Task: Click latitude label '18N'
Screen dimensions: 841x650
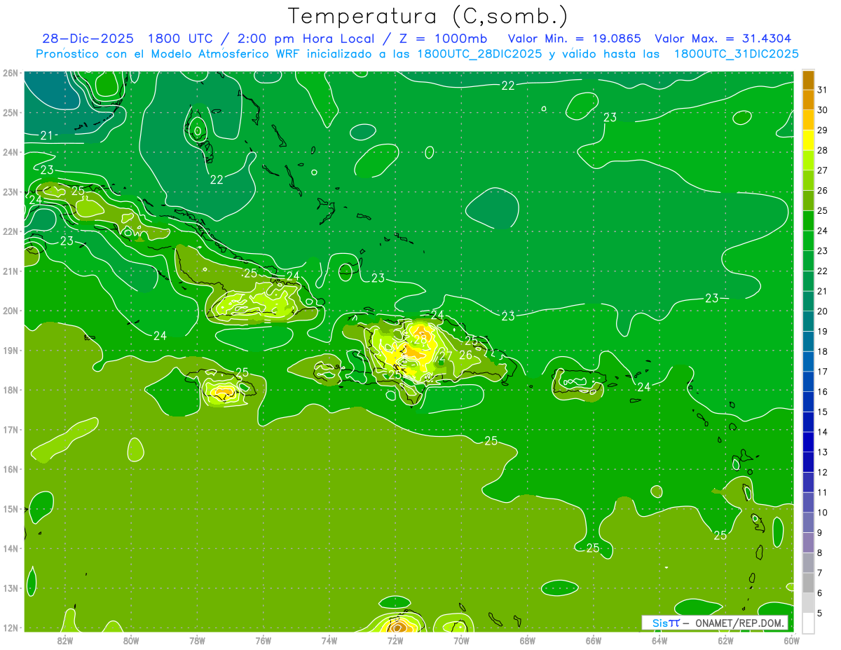Action: click(x=11, y=390)
